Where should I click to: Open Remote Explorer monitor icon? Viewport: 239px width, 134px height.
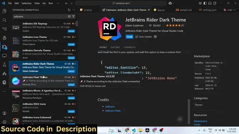(x=4, y=56)
